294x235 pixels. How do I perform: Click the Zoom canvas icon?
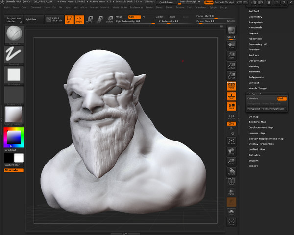231,55
